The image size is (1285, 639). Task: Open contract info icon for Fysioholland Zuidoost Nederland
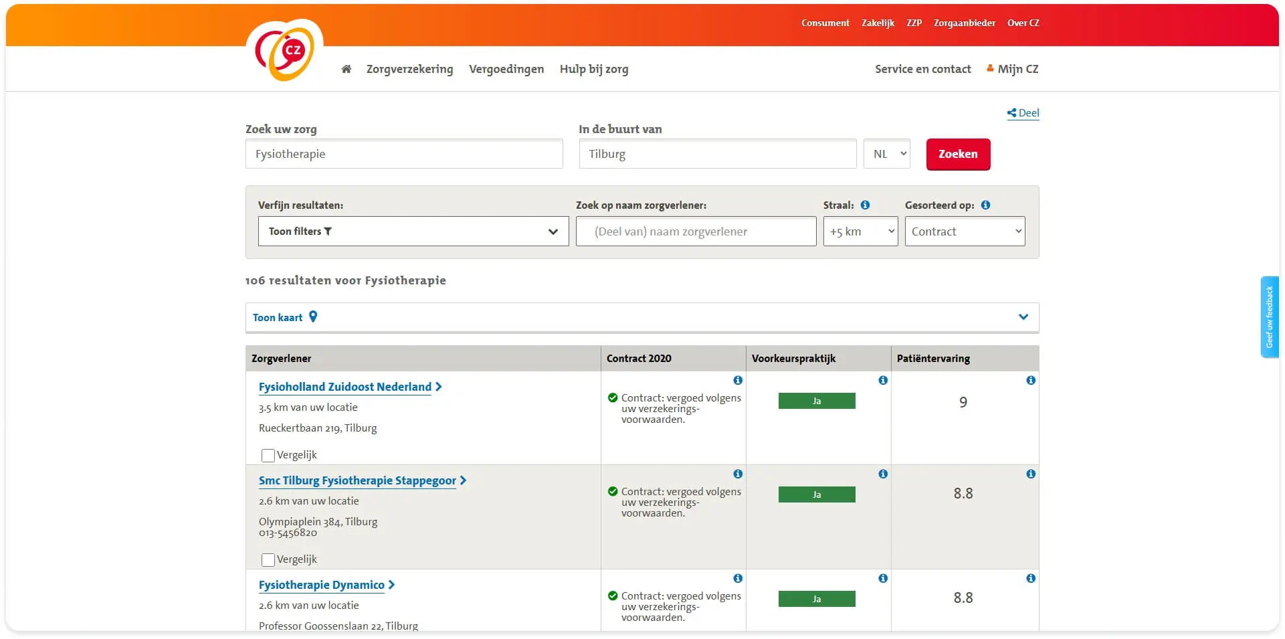[x=738, y=380]
